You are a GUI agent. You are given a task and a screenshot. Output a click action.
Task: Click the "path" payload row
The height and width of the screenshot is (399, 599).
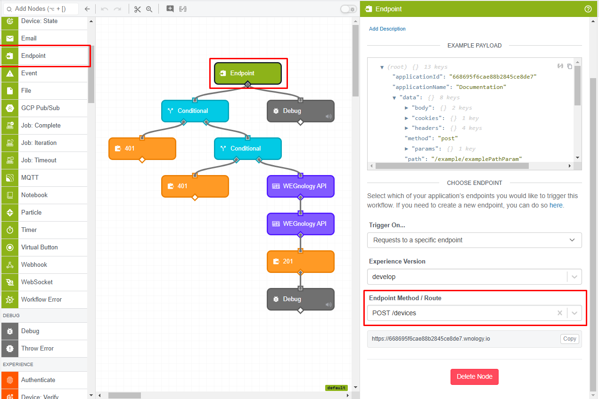click(x=464, y=159)
